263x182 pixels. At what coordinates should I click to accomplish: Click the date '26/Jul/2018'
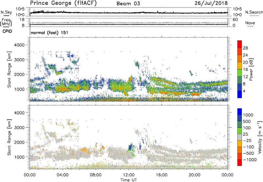[211, 3]
